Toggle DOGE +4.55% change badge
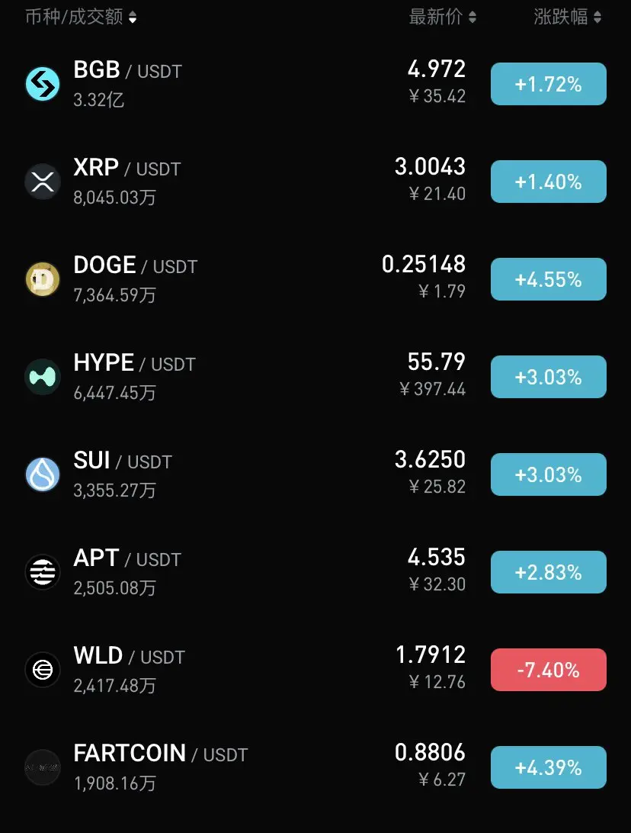Screen dimensions: 631x833 point(548,279)
